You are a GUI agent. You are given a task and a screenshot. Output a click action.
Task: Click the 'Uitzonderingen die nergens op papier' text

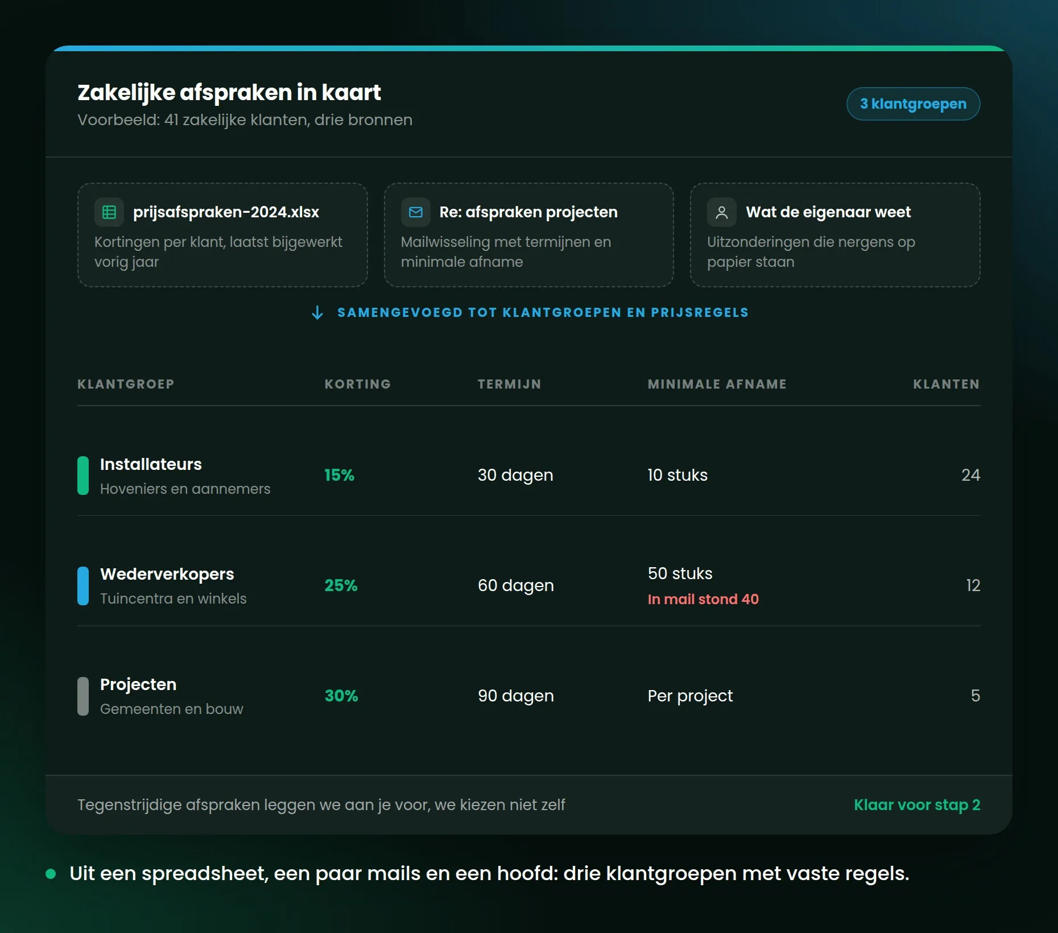pyautogui.click(x=811, y=252)
